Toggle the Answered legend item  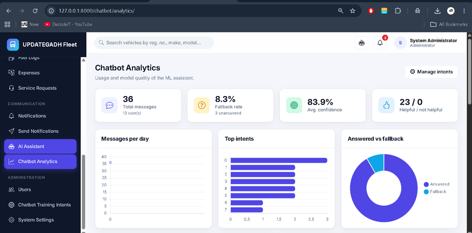point(436,184)
